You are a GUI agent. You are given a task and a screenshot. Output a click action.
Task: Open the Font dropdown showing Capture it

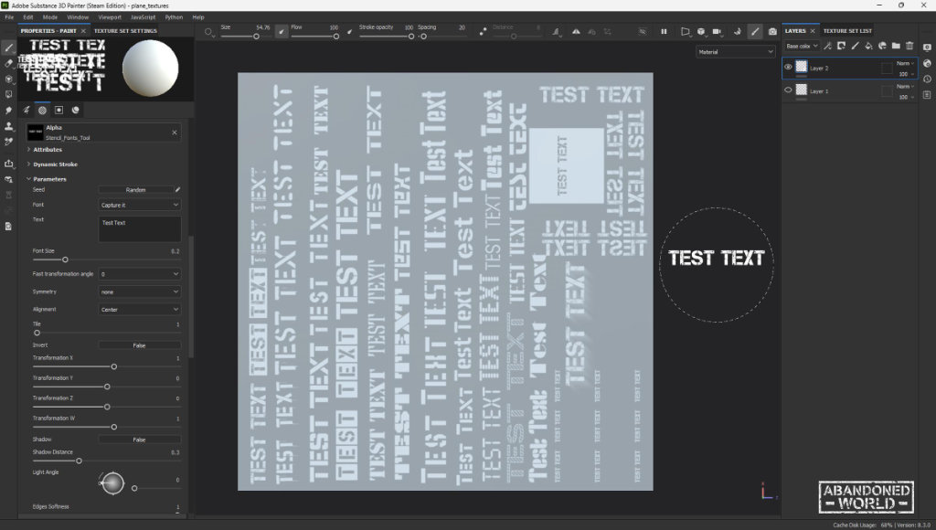[139, 206]
